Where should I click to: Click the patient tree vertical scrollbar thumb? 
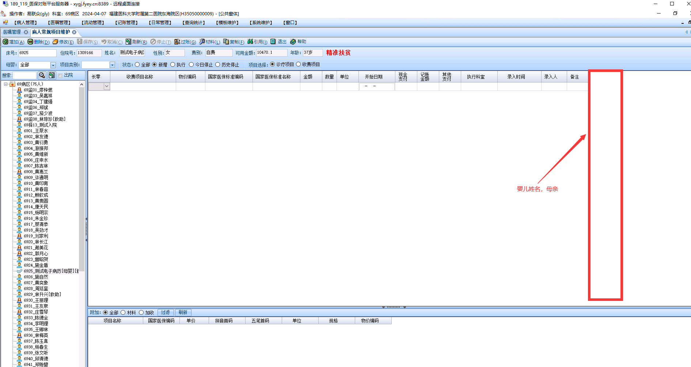tap(82, 179)
